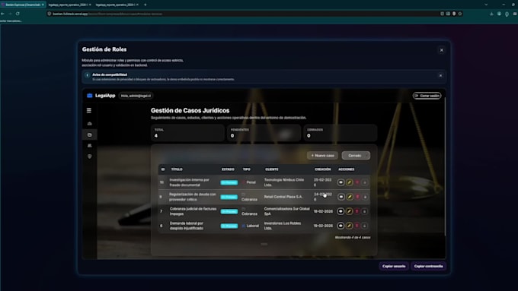The width and height of the screenshot is (518, 291).
Task: Open the shield icon in LegalApp sidebar
Action: (90, 157)
